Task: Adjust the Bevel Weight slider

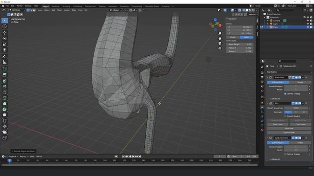Action: [x=240, y=44]
